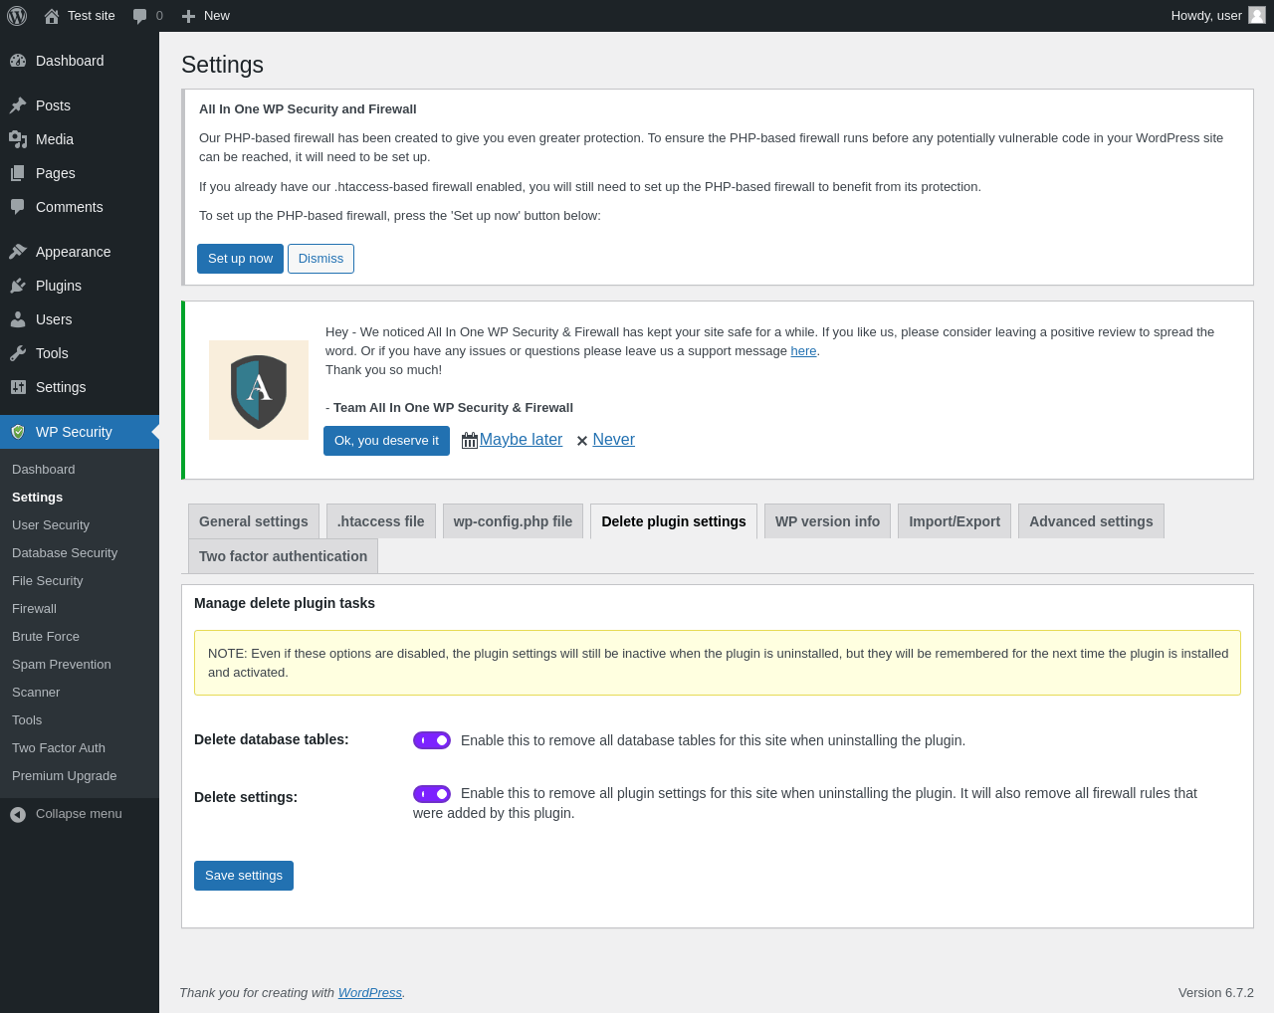Click the Tools wrench icon in sidebar
The width and height of the screenshot is (1274, 1013).
click(x=18, y=353)
